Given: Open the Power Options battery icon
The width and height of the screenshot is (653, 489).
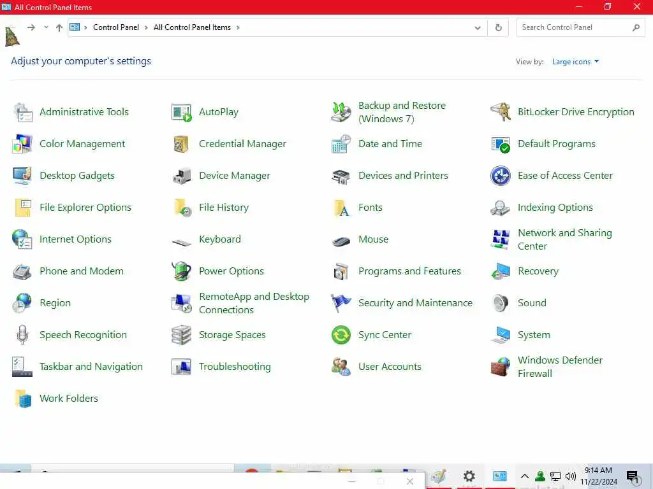Looking at the screenshot, I should click(x=182, y=271).
